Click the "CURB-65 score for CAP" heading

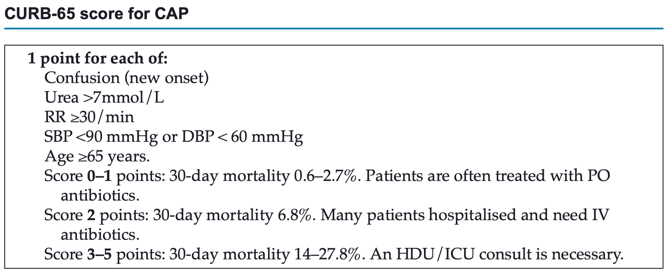pyautogui.click(x=96, y=14)
